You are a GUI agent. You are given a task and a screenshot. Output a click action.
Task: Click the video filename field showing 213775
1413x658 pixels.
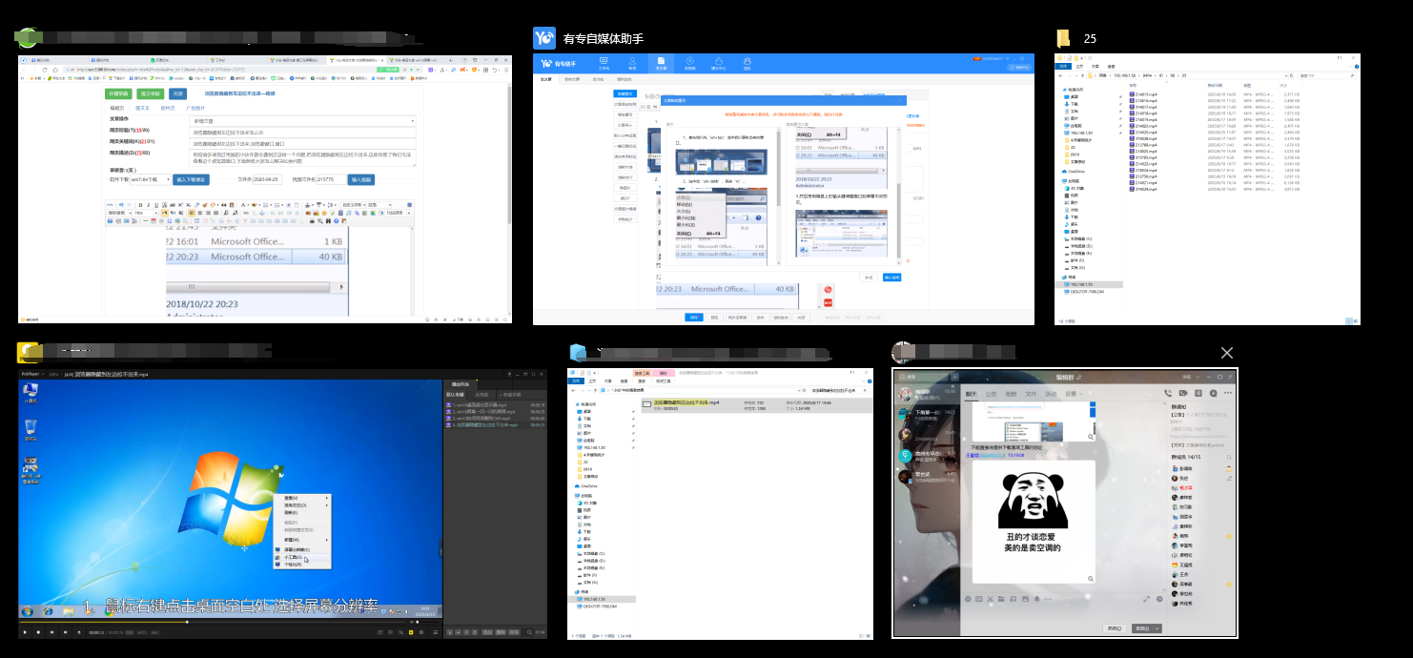[330, 179]
